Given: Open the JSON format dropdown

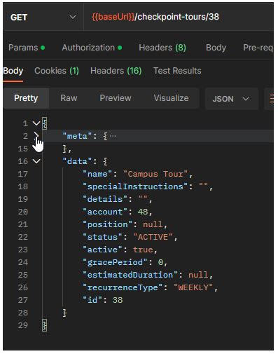Looking at the screenshot, I should (x=231, y=99).
